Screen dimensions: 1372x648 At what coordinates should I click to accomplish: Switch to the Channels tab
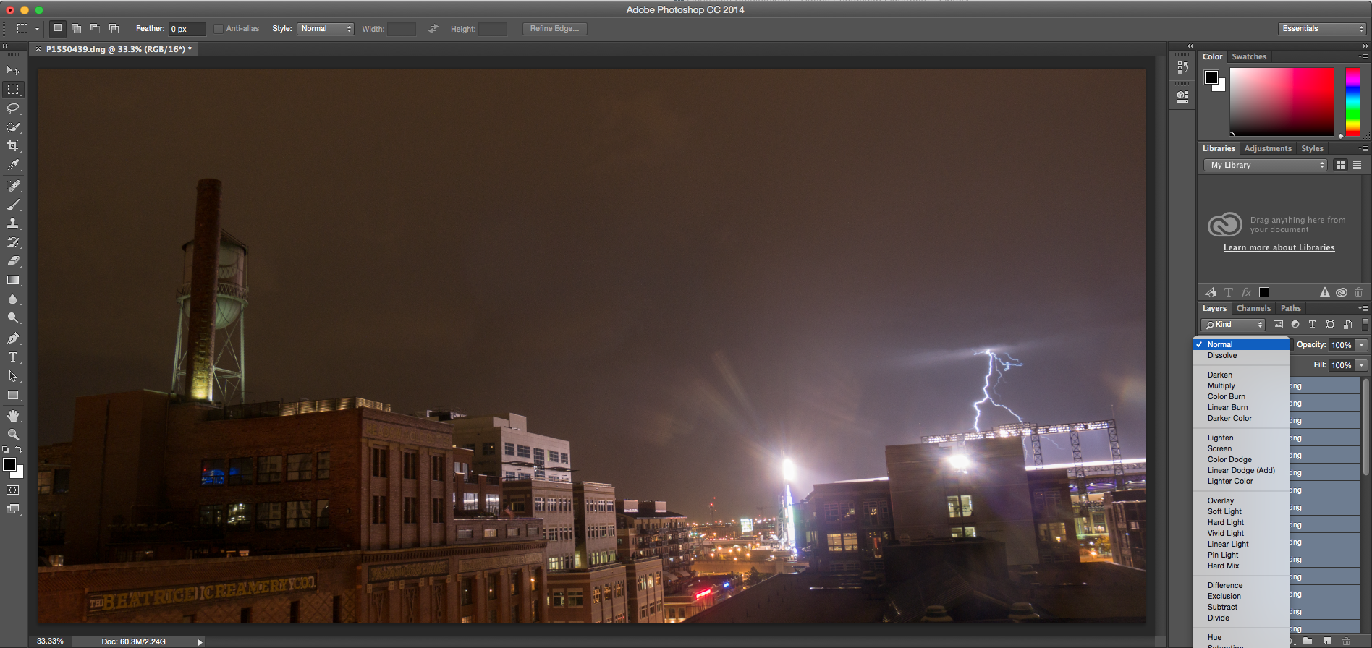pos(1253,308)
